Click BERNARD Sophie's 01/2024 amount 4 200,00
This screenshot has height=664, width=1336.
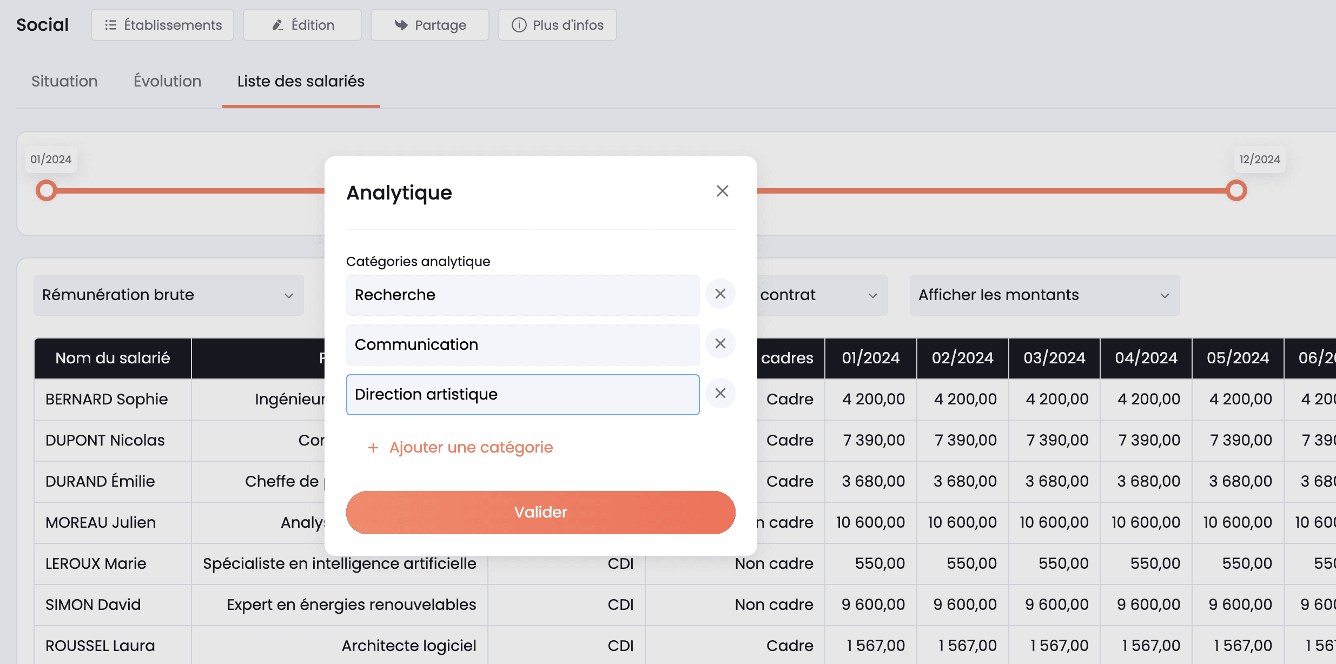[871, 399]
